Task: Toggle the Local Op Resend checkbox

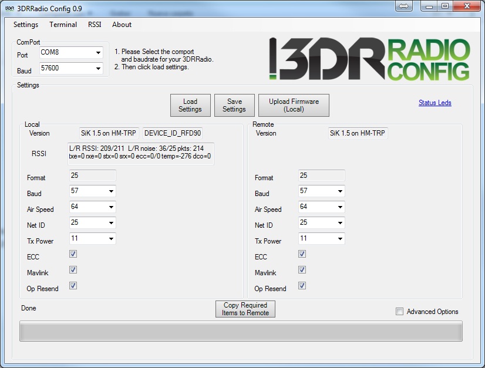Action: [x=73, y=286]
